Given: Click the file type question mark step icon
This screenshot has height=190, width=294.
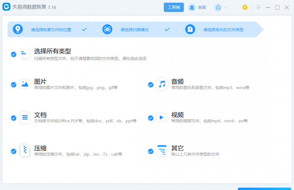Looking at the screenshot, I should click(190, 29).
